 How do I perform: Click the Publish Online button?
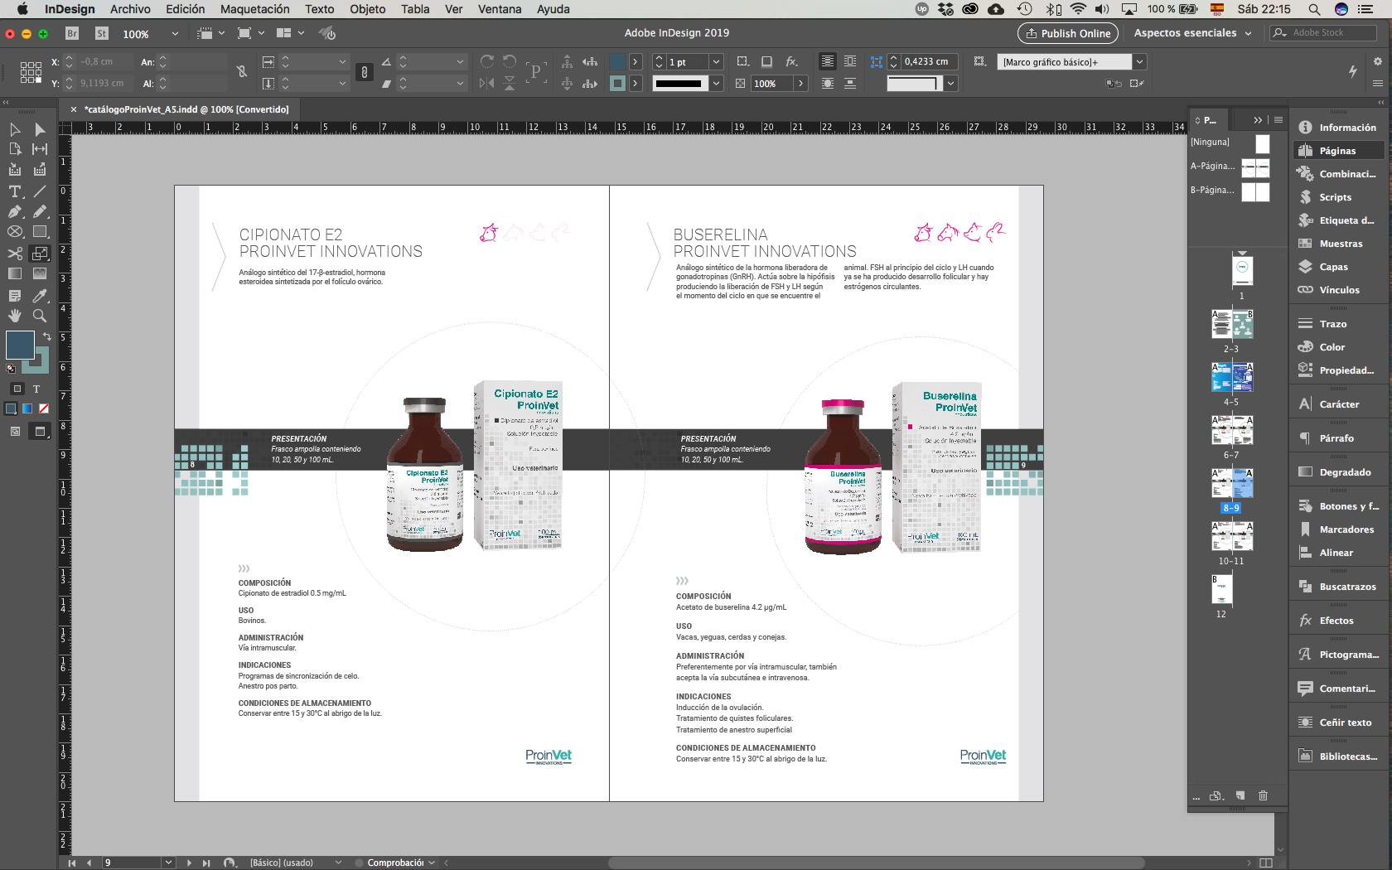click(1068, 33)
